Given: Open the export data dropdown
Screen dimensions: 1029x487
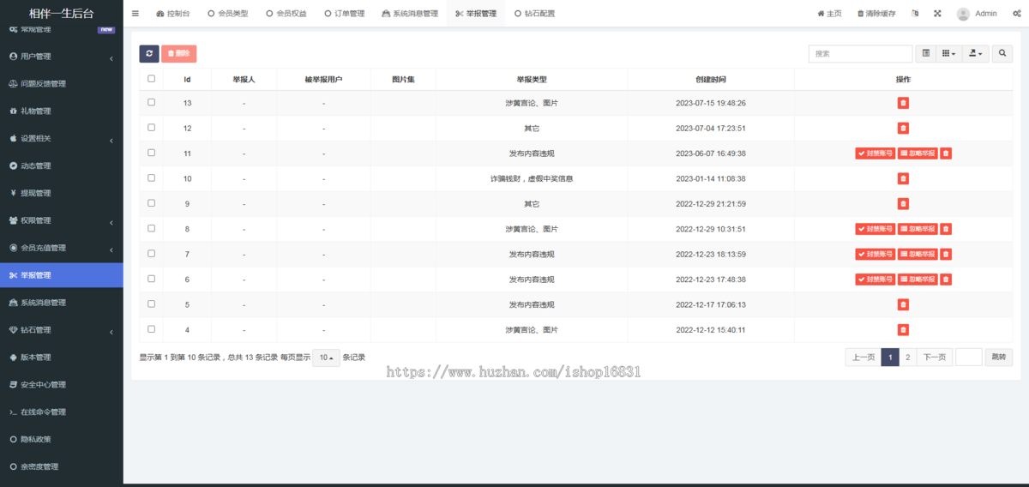Looking at the screenshot, I should [976, 53].
